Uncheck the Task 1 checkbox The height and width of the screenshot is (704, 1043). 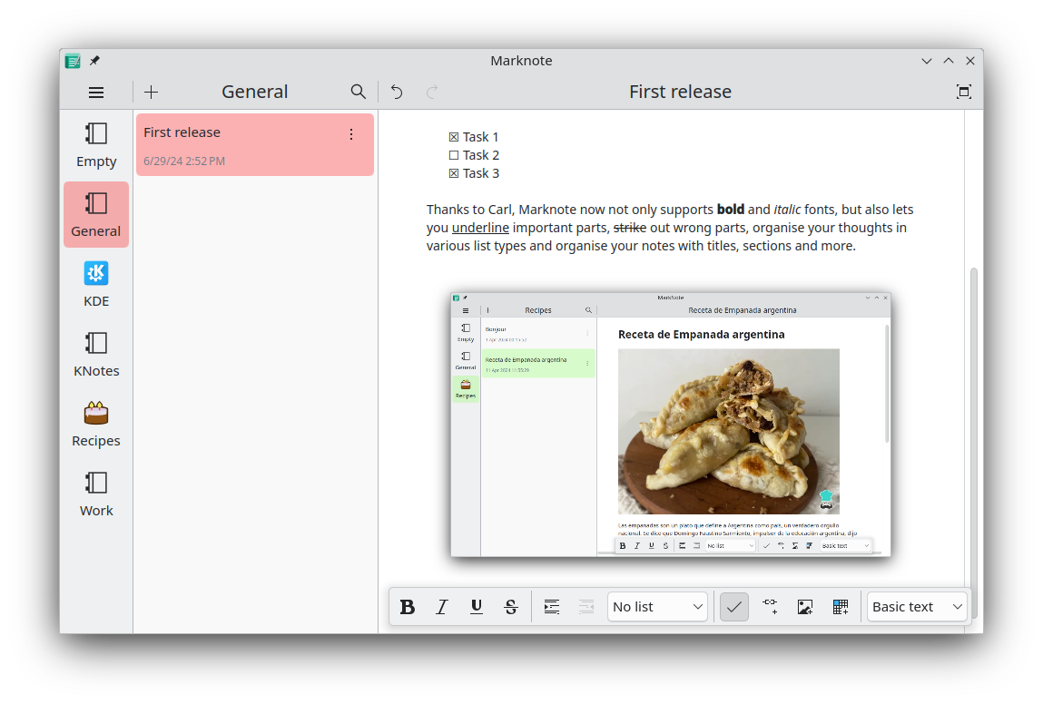(x=454, y=137)
